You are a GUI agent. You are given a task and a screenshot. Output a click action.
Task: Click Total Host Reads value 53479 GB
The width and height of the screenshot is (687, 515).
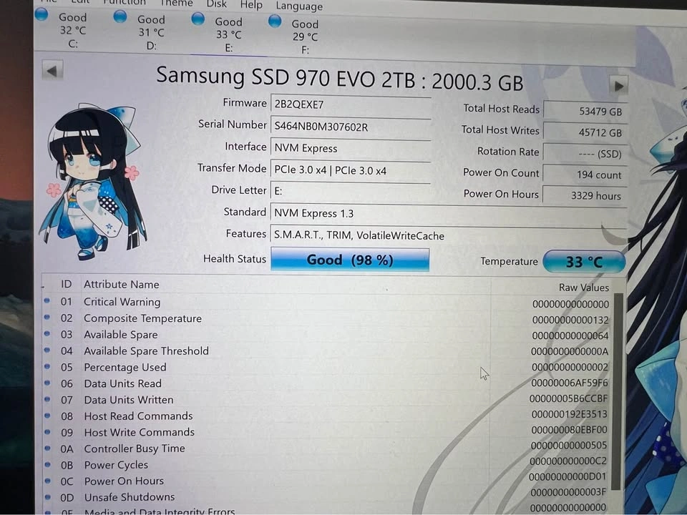(585, 111)
